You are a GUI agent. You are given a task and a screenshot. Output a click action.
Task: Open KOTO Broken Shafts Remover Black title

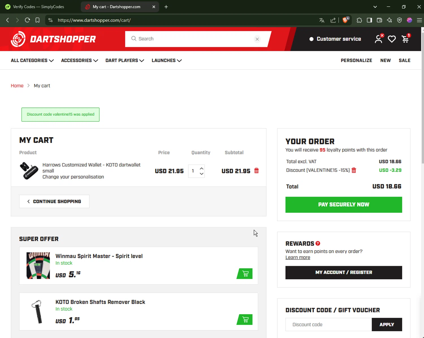[x=100, y=302]
